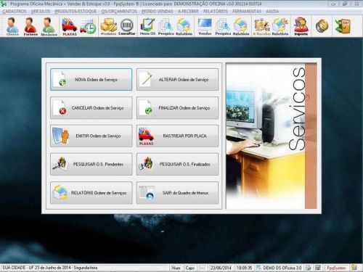Open the Suporte toolbar icon
The image size is (363, 272).
[301, 26]
